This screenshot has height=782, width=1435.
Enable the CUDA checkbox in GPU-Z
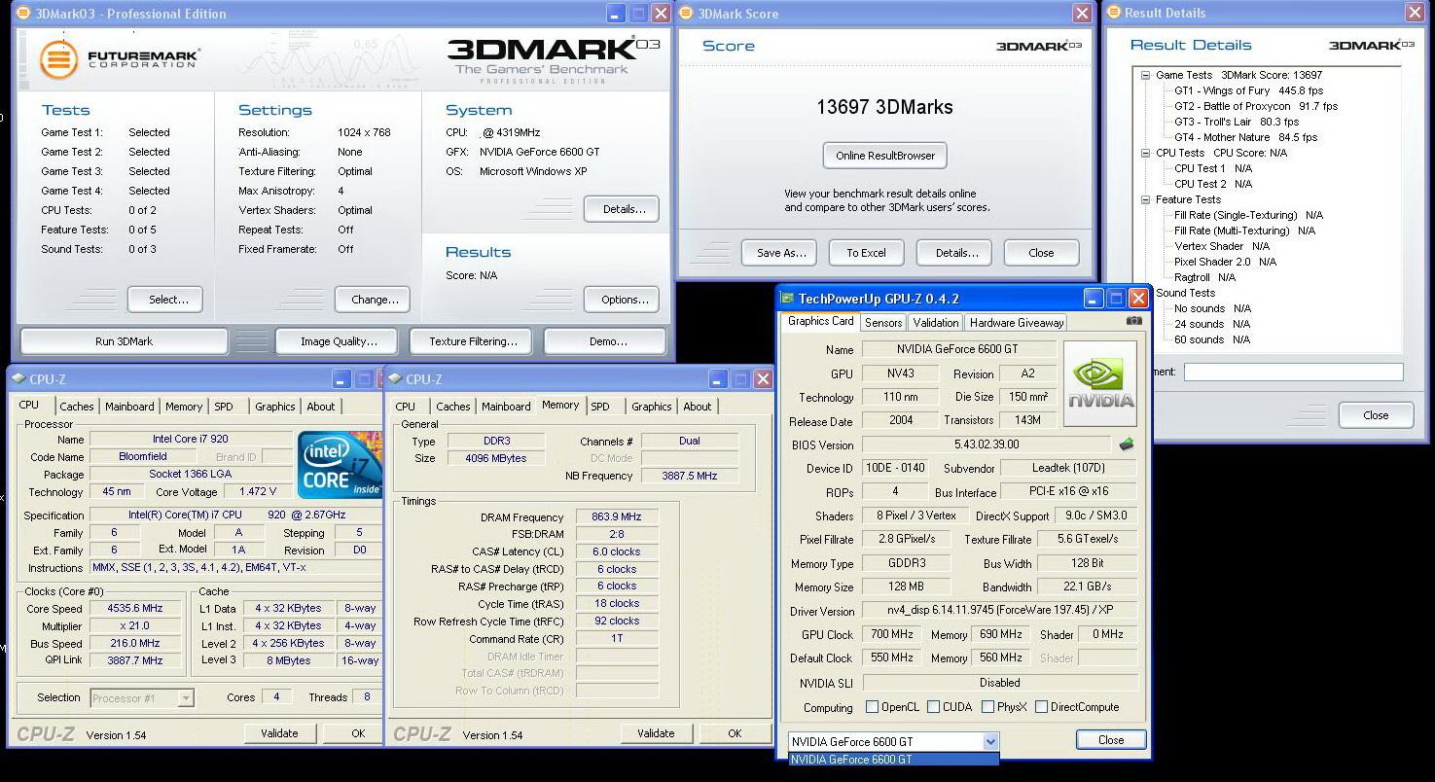(x=934, y=707)
